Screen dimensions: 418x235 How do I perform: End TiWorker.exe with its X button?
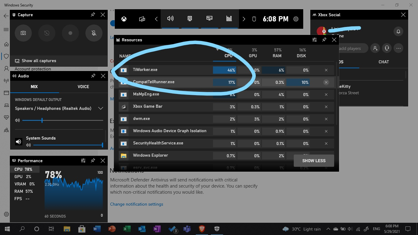[326, 70]
